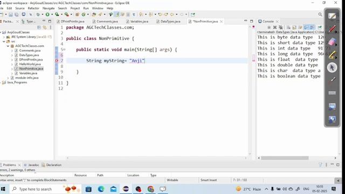Open Microsoft Edge from taskbar
This screenshot has height=194, width=345.
pyautogui.click(x=101, y=189)
